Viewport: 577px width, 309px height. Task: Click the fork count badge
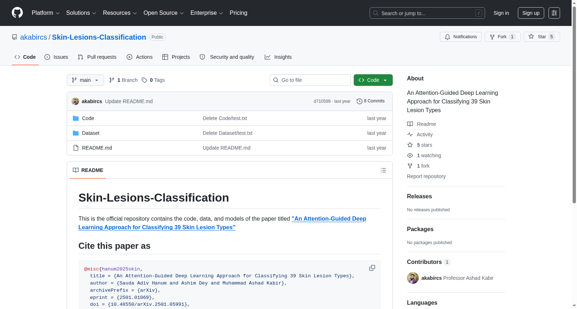click(512, 37)
